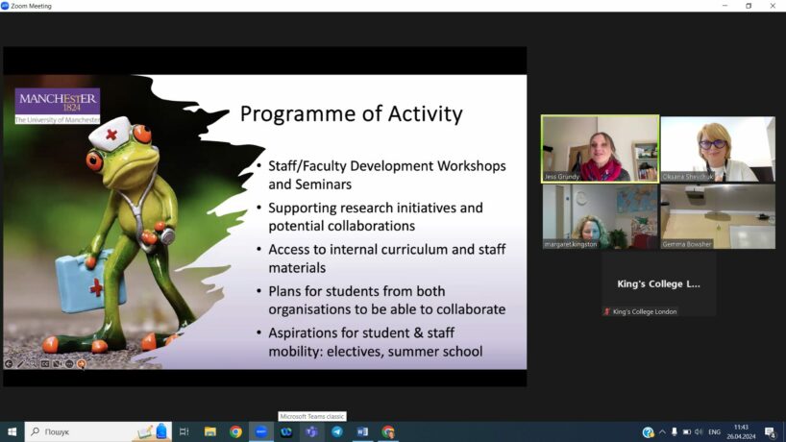The width and height of the screenshot is (786, 442).
Task: Select the pen tool in slideshow controls
Action: 20,364
